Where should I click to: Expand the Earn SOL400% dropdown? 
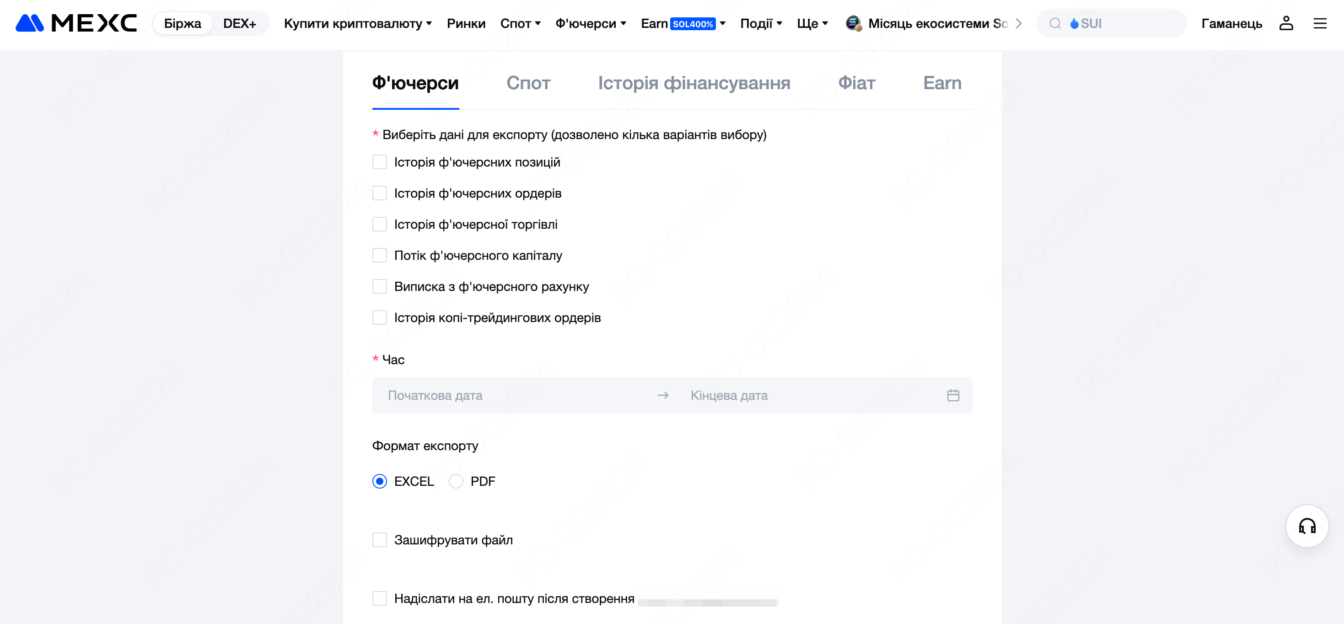click(683, 23)
